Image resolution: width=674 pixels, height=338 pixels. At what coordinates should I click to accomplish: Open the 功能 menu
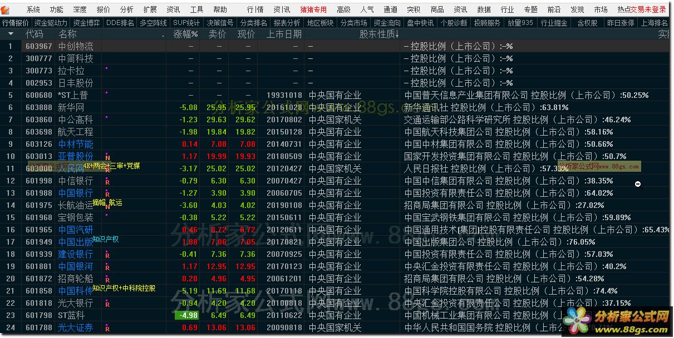[x=57, y=9]
